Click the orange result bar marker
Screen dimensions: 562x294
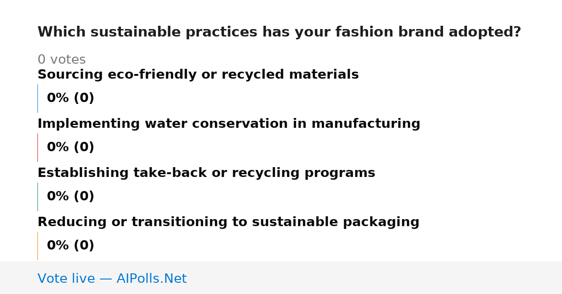(37, 246)
